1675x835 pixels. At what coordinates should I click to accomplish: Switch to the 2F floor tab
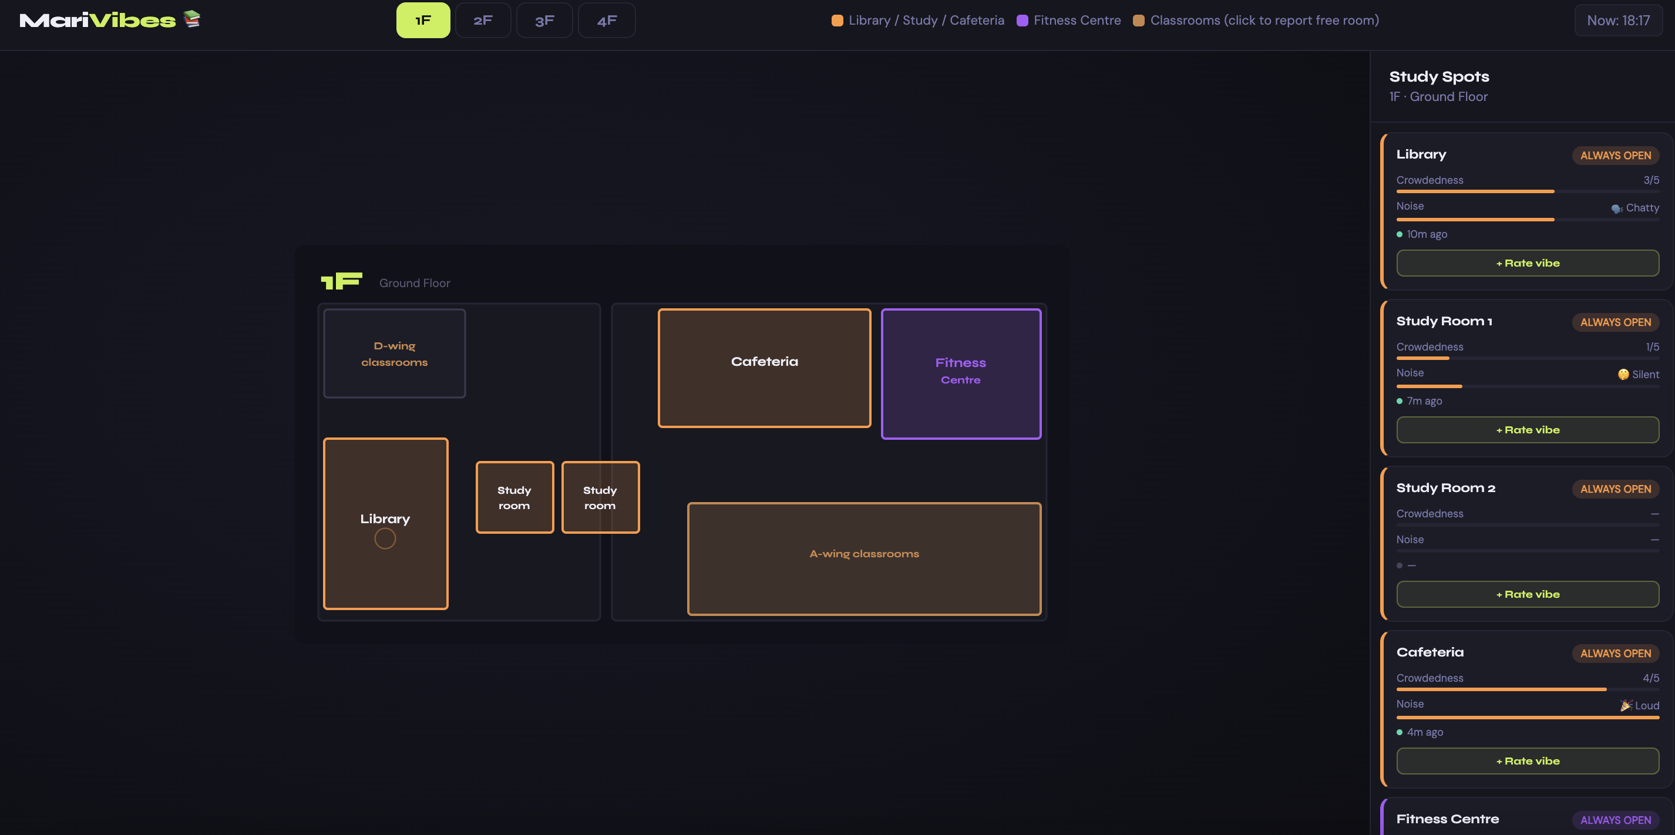pos(483,20)
